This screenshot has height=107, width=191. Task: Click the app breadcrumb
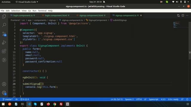(30, 20)
